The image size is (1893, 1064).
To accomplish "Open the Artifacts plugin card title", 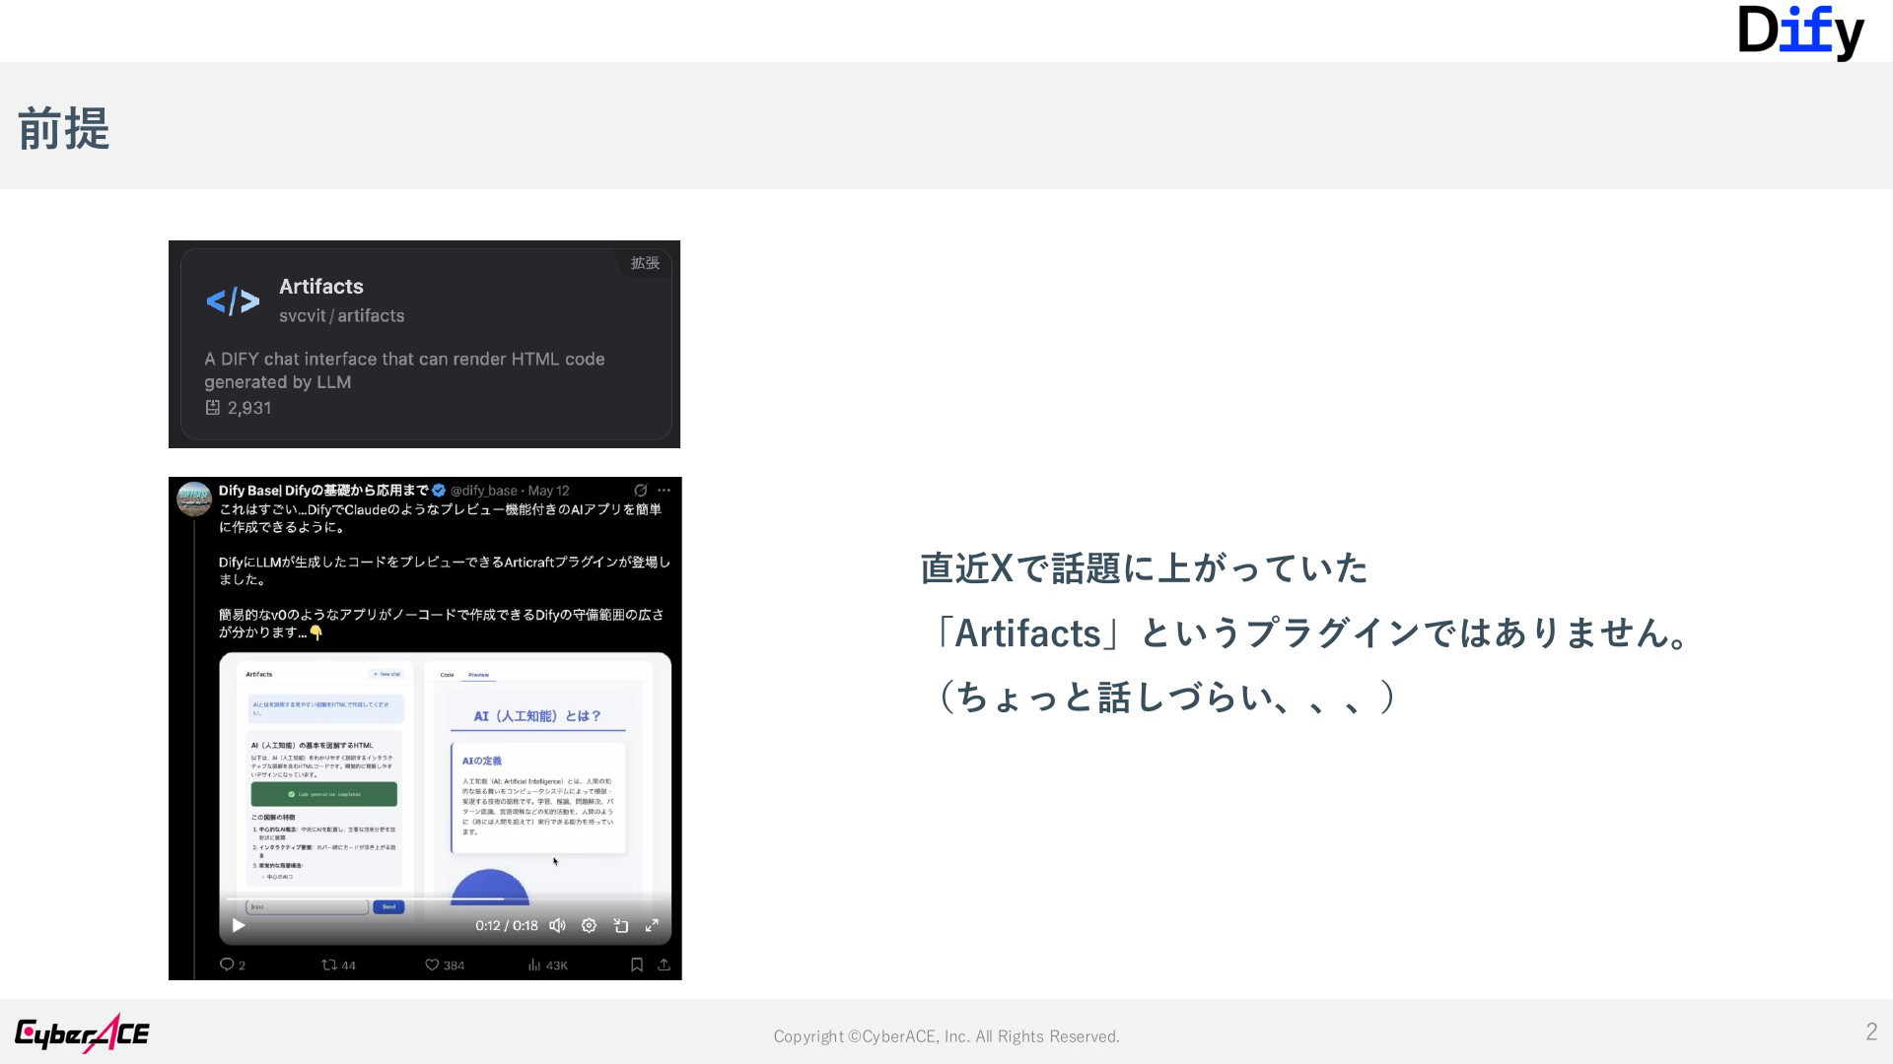I will pos(320,287).
